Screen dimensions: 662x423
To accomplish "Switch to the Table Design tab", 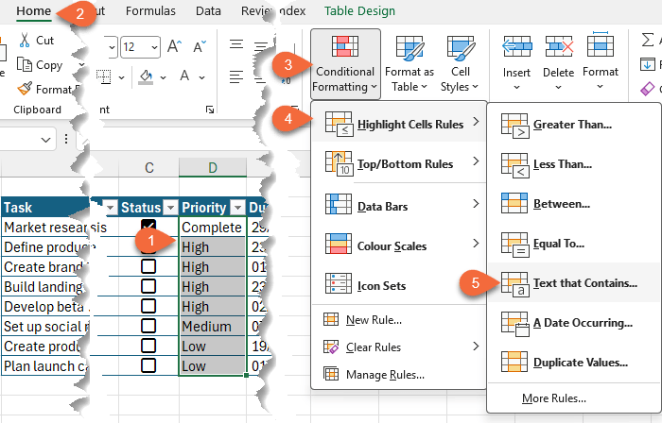I will pos(359,11).
